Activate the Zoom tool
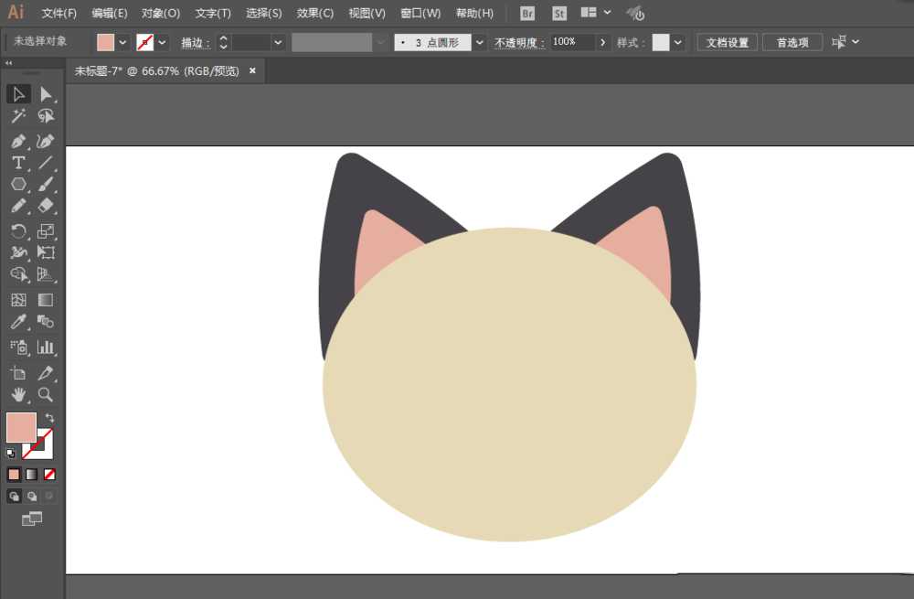 point(44,395)
